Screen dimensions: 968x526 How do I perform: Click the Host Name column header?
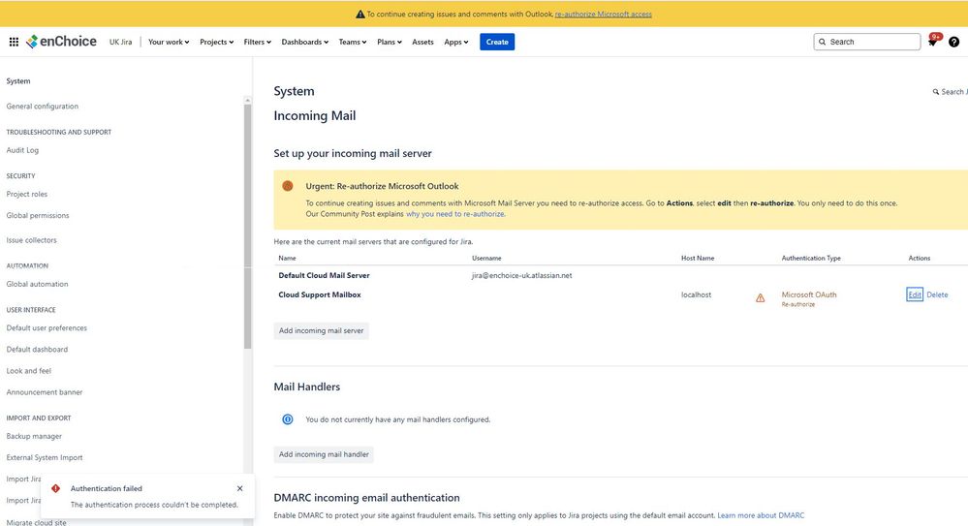(698, 258)
